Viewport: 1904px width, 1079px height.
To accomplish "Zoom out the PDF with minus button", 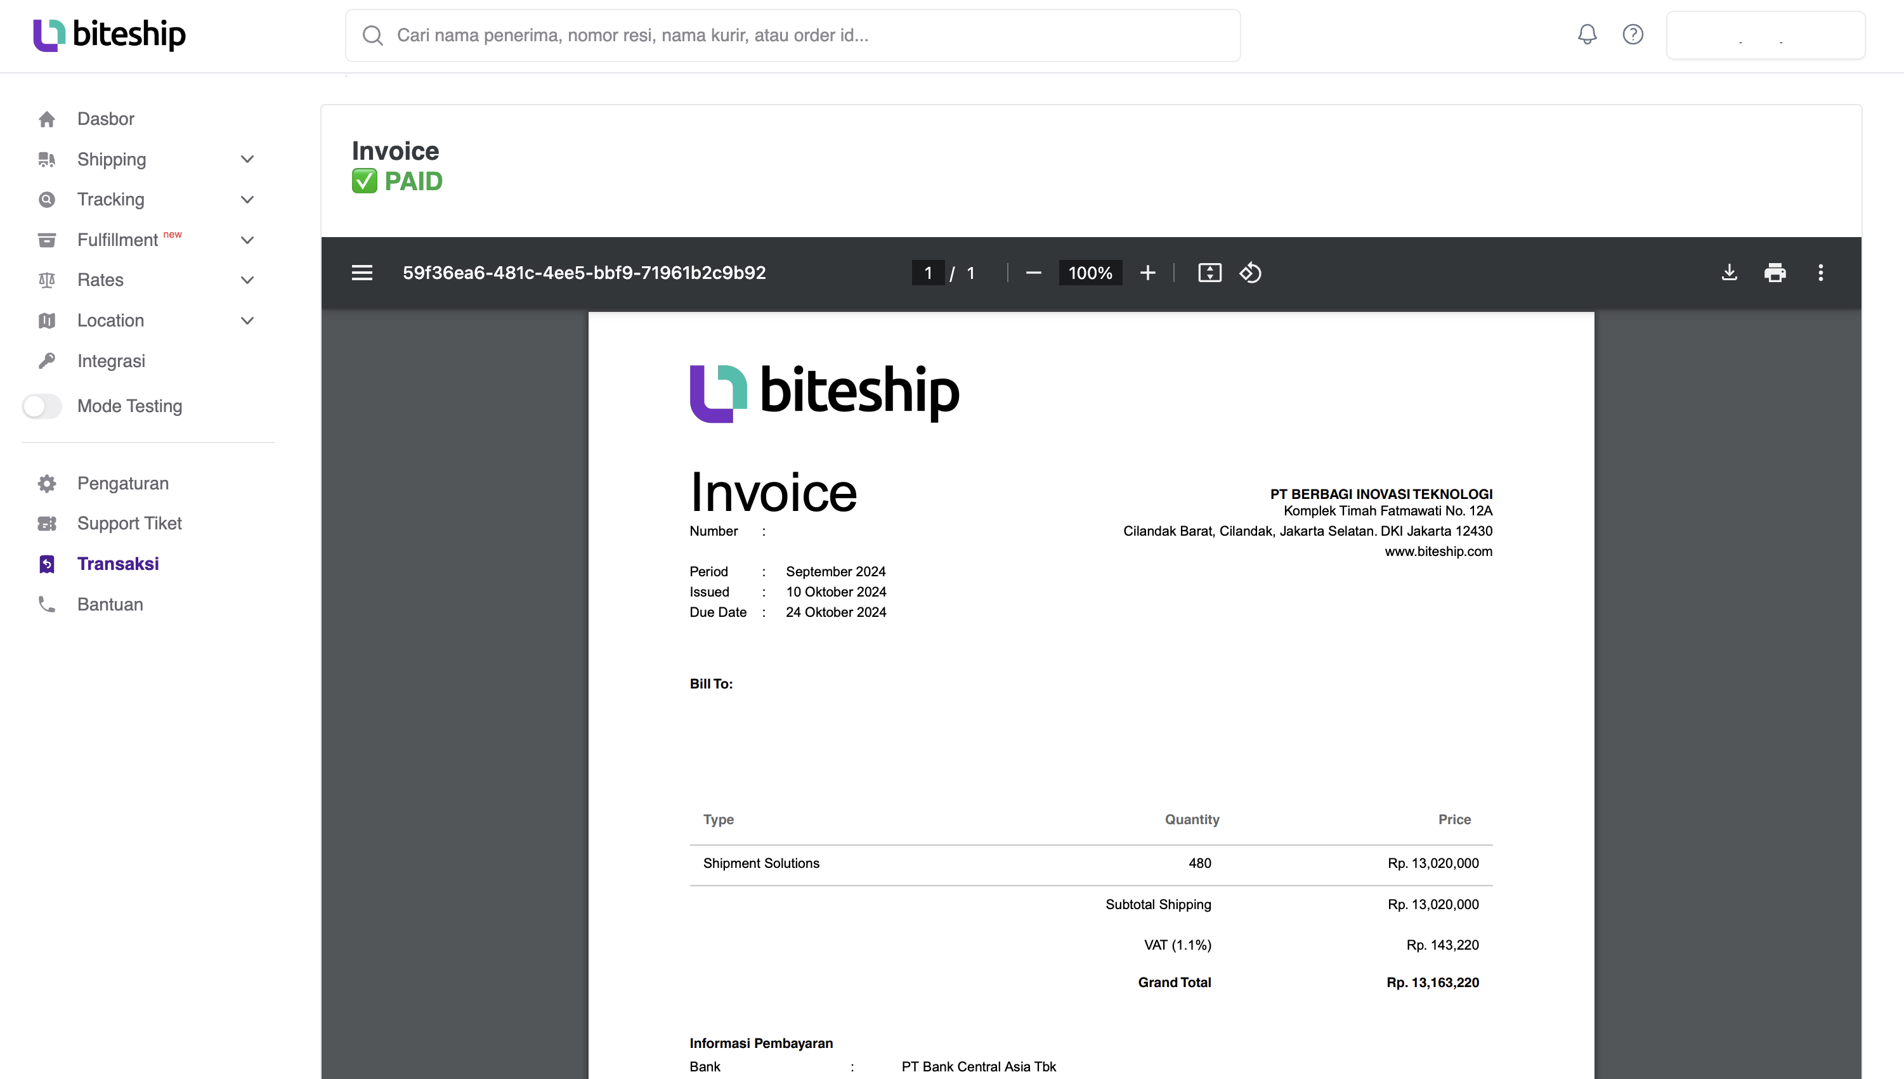I will 1034,273.
